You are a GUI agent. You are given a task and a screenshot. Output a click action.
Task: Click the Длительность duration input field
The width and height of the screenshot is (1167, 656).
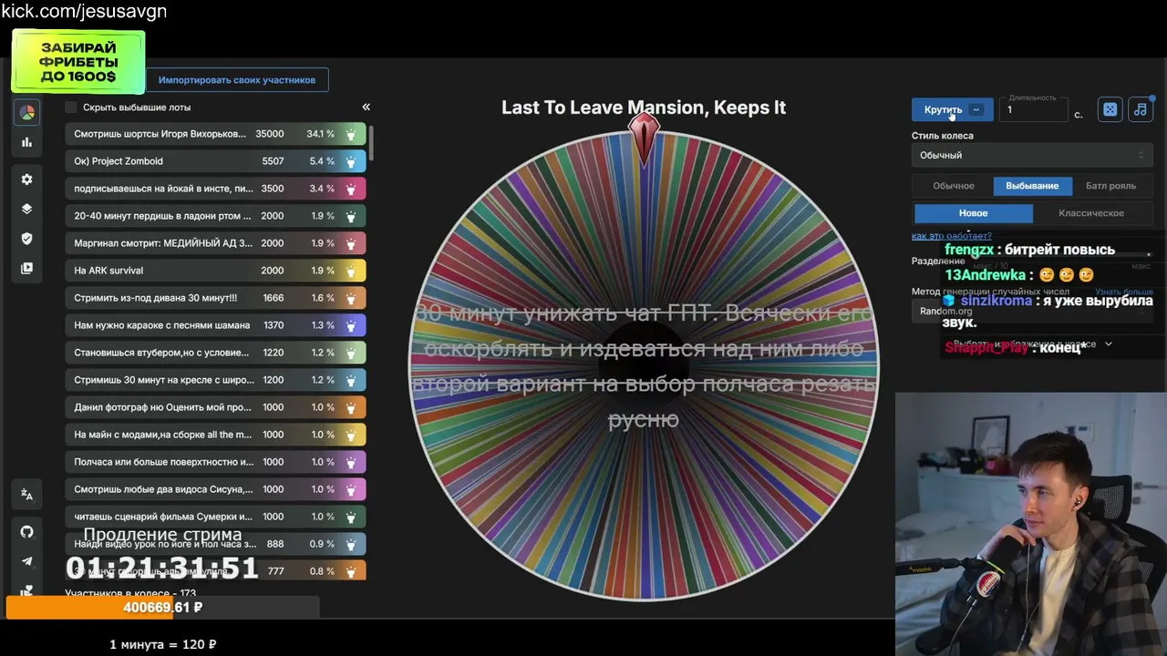click(x=1033, y=109)
